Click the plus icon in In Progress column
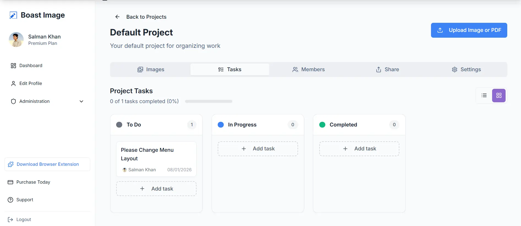Screen dimensions: 521x226 [244, 149]
